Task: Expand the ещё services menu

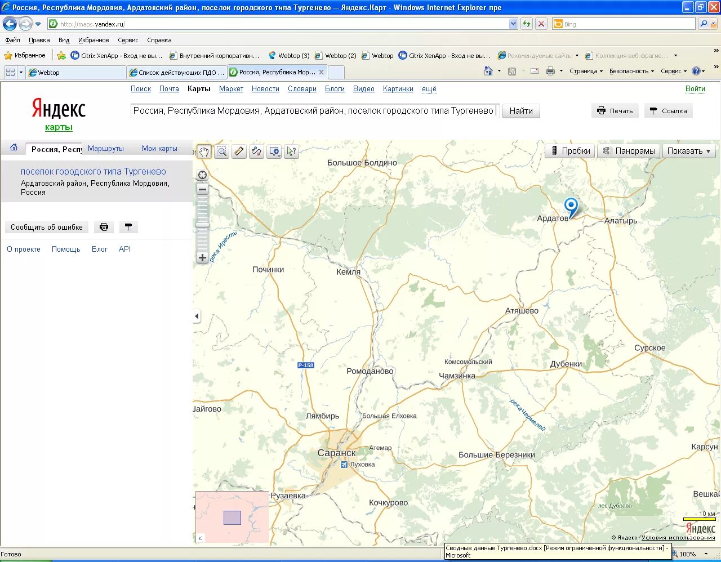Action: pos(429,89)
